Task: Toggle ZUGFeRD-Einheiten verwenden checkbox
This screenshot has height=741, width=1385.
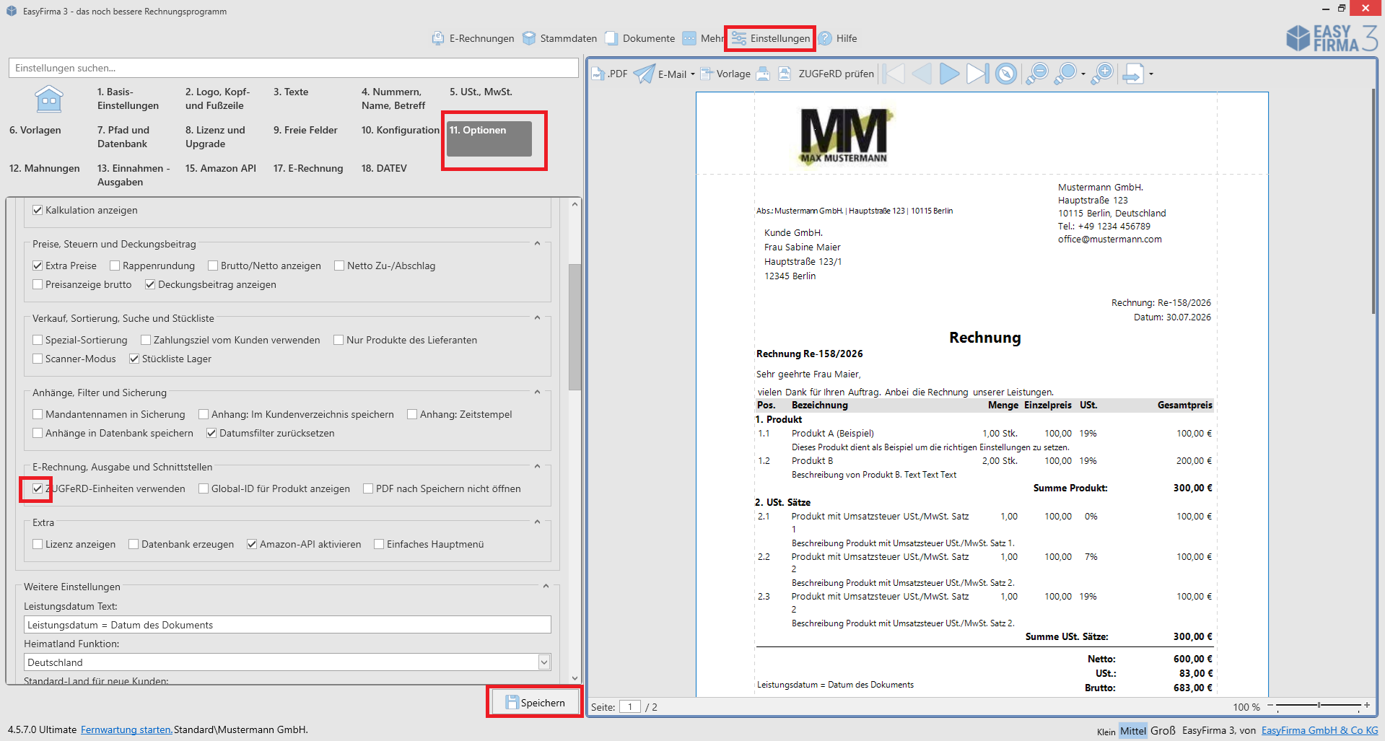Action: coord(38,488)
